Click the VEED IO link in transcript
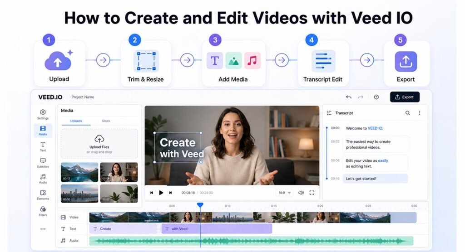 pyautogui.click(x=375, y=128)
